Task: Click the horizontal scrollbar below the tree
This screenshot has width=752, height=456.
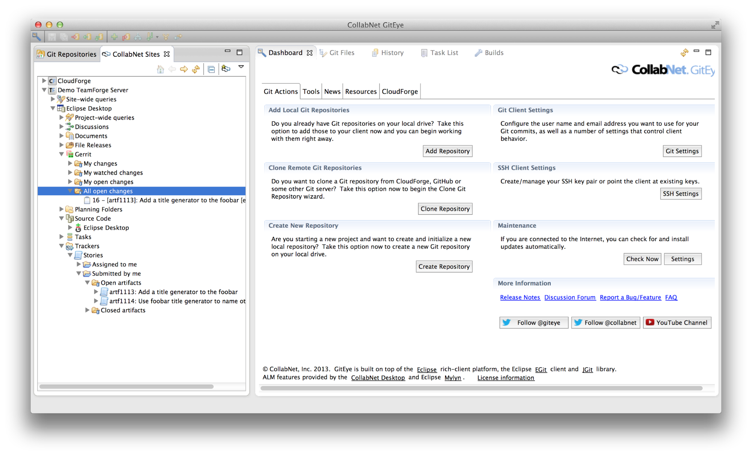Action: click(126, 386)
